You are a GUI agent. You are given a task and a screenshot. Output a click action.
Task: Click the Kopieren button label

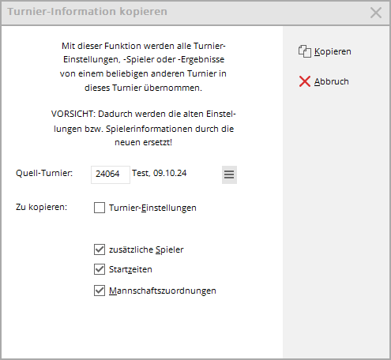[333, 51]
